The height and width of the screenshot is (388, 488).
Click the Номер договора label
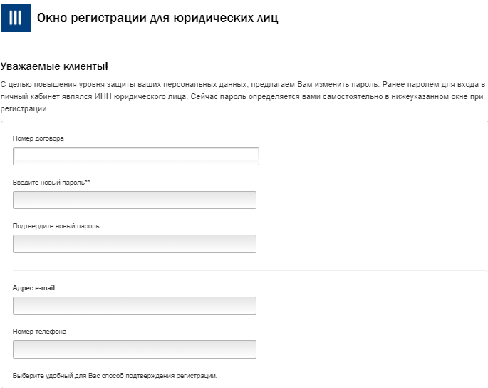tap(38, 138)
